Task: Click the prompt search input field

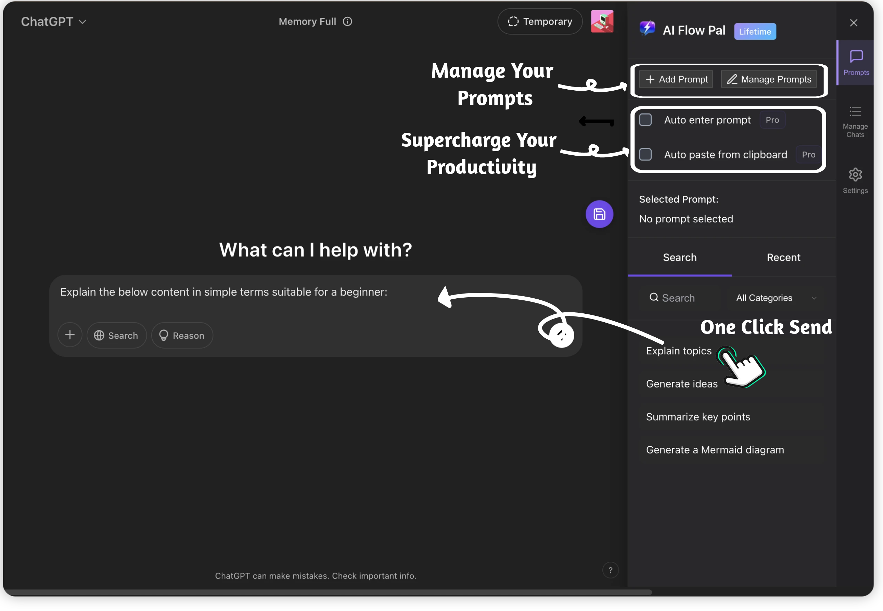Action: point(680,298)
